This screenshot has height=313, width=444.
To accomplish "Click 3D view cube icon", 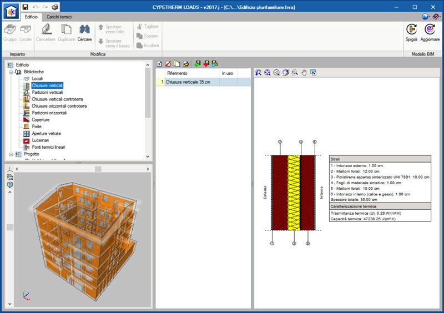I will (10, 185).
